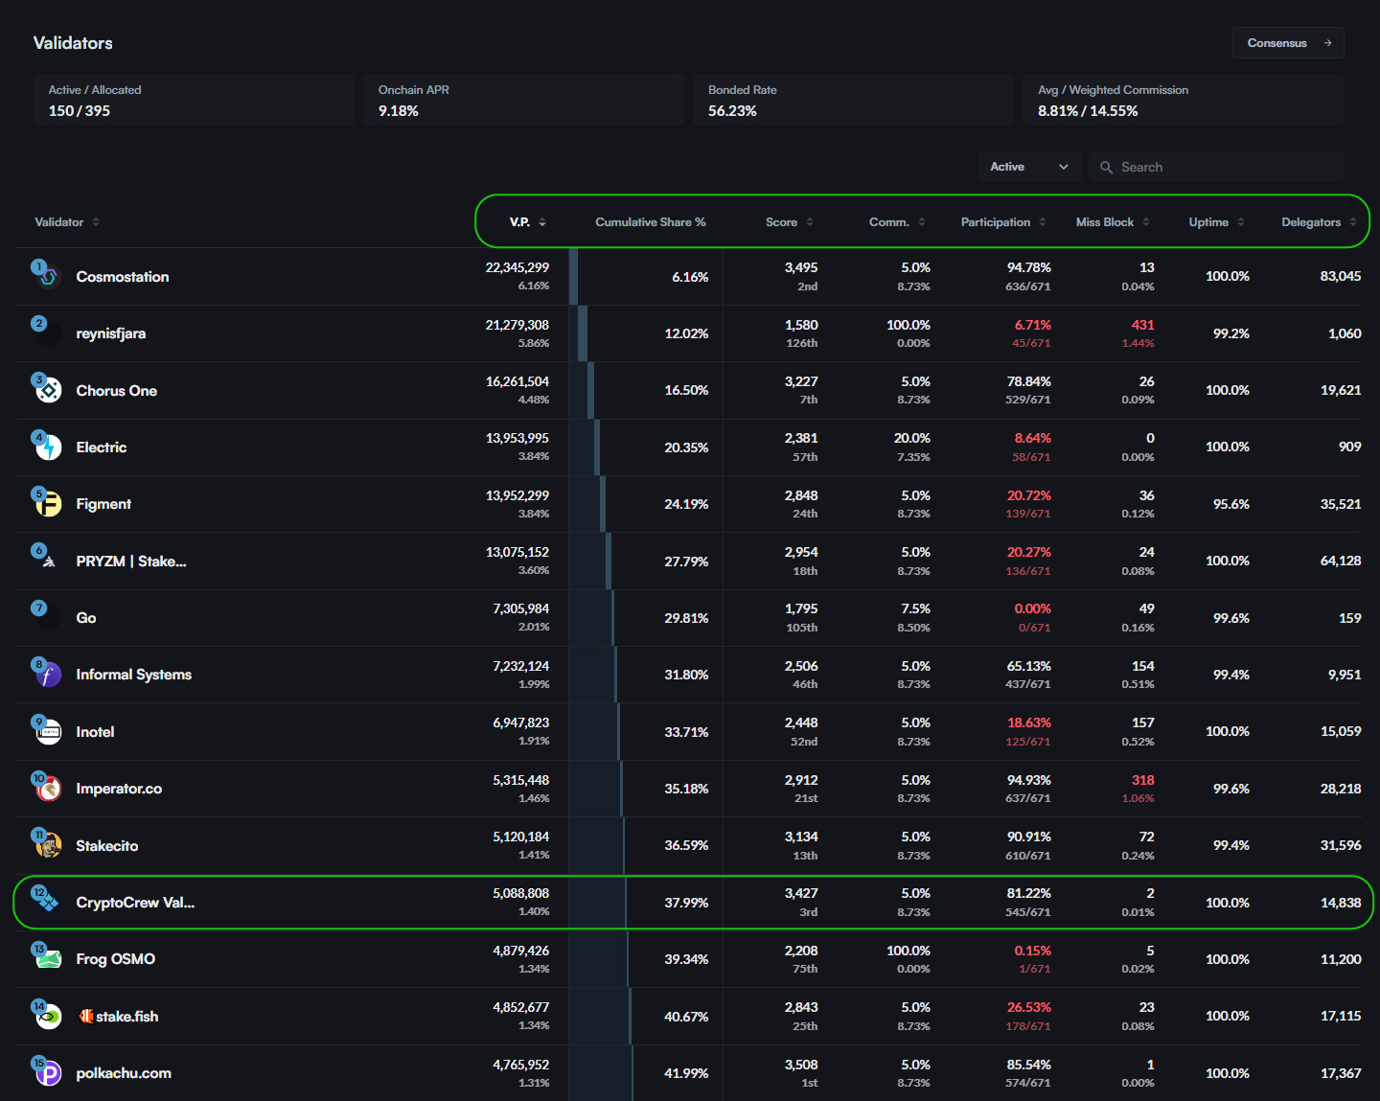
Task: Click CryptoCrew cumulative share 37.99%
Action: tap(686, 903)
